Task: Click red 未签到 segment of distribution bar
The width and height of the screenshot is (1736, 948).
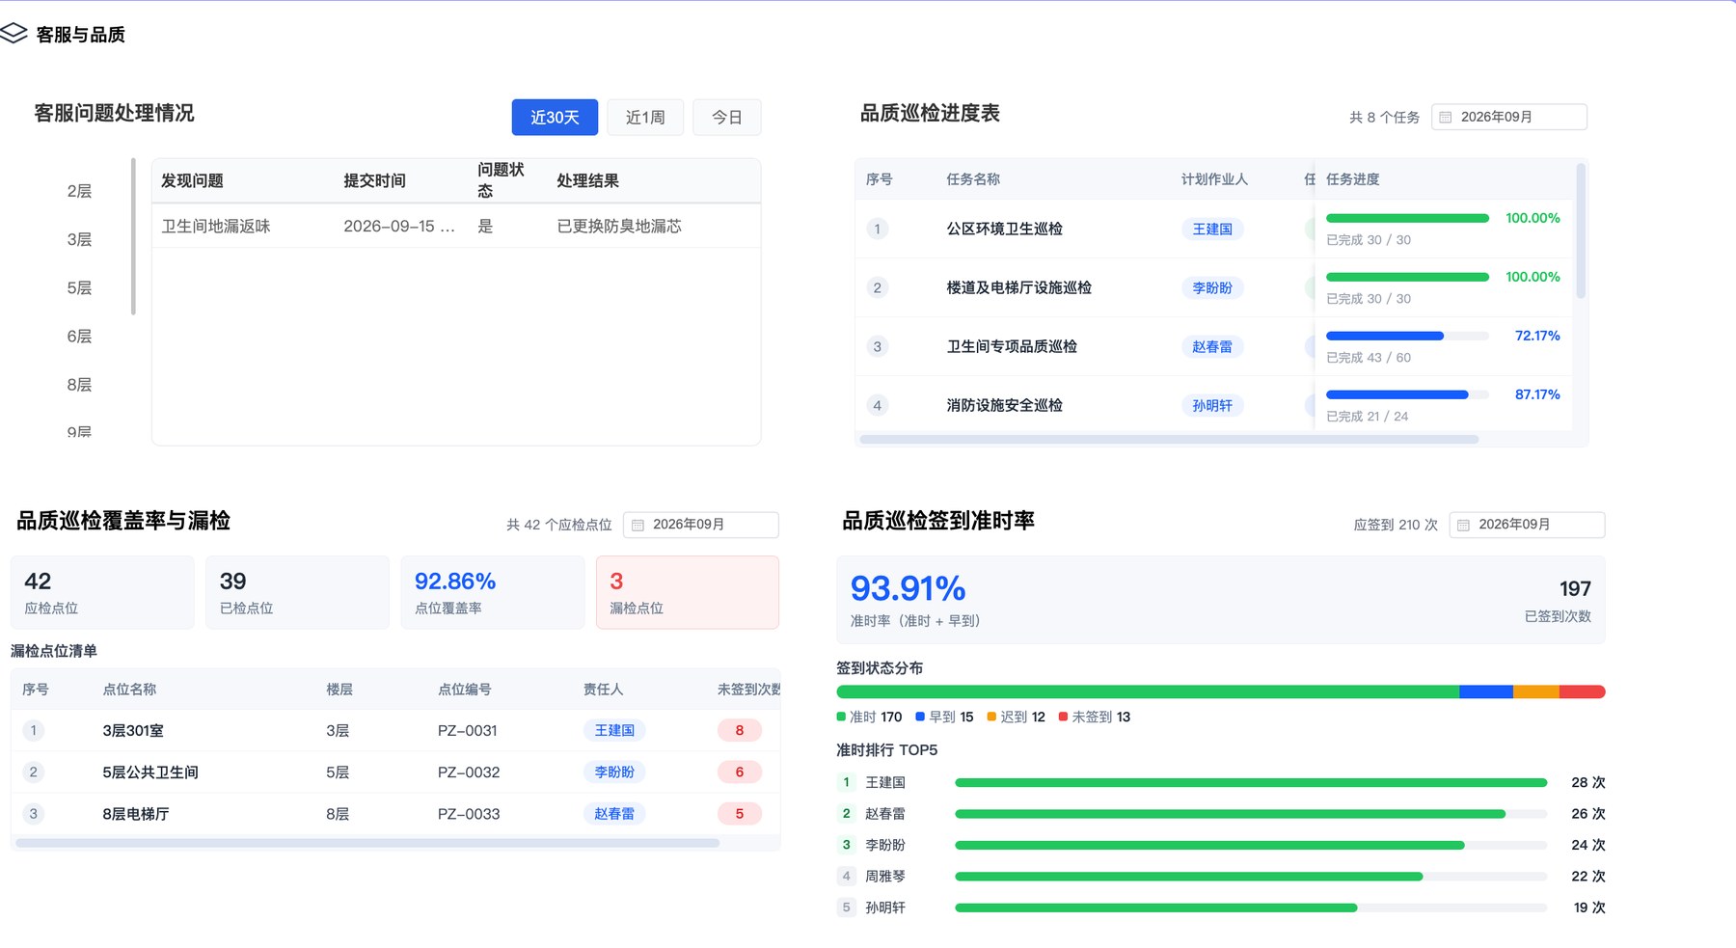Action: click(1583, 691)
